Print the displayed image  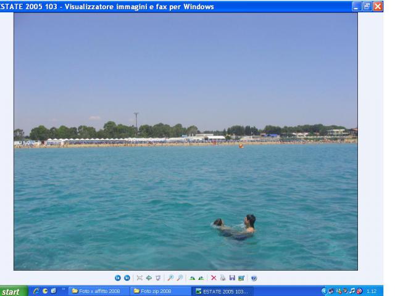point(222,278)
